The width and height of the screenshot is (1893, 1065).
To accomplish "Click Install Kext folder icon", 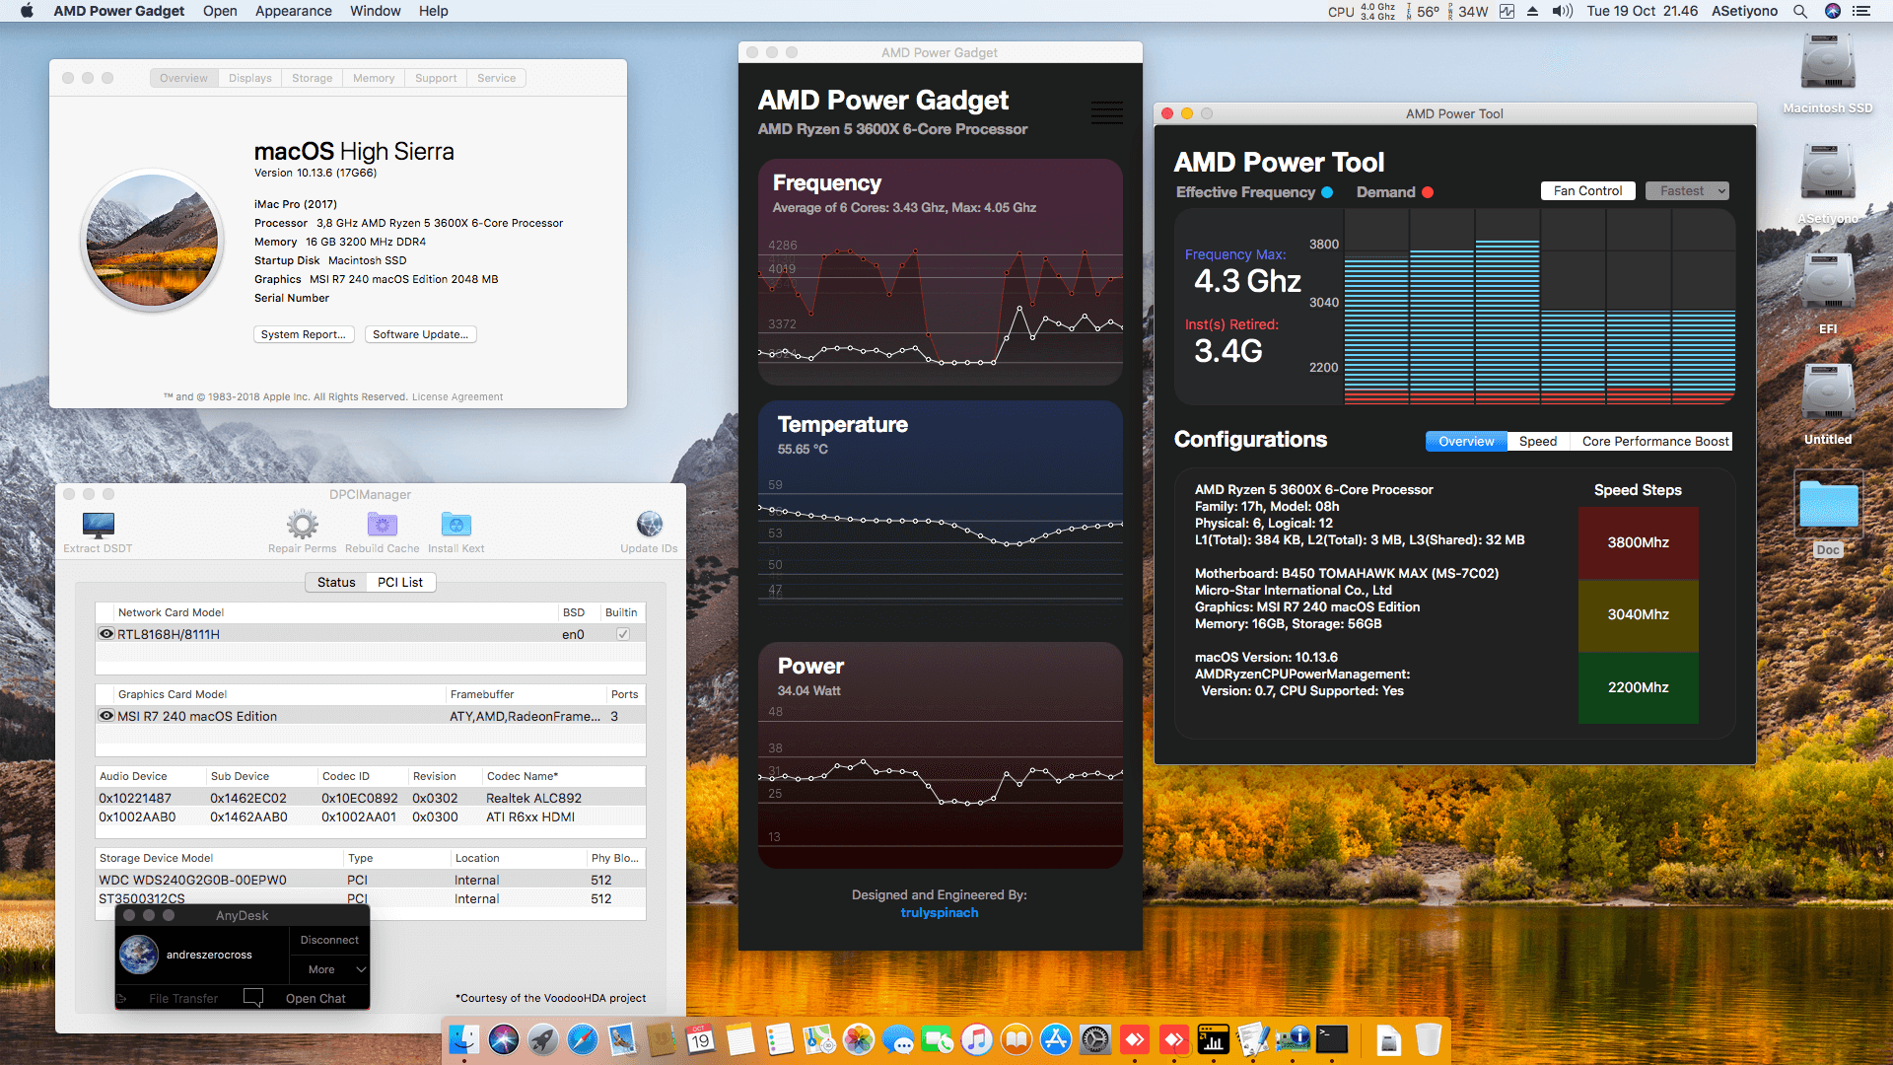I will click(x=456, y=525).
